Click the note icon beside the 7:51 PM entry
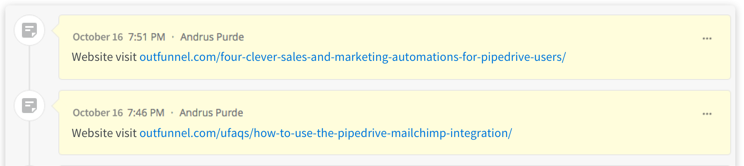744x166 pixels. (x=29, y=30)
